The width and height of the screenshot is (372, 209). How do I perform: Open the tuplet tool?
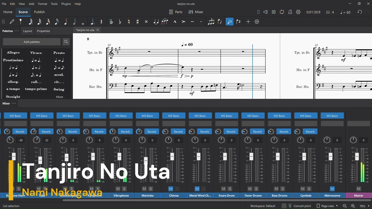(211, 22)
